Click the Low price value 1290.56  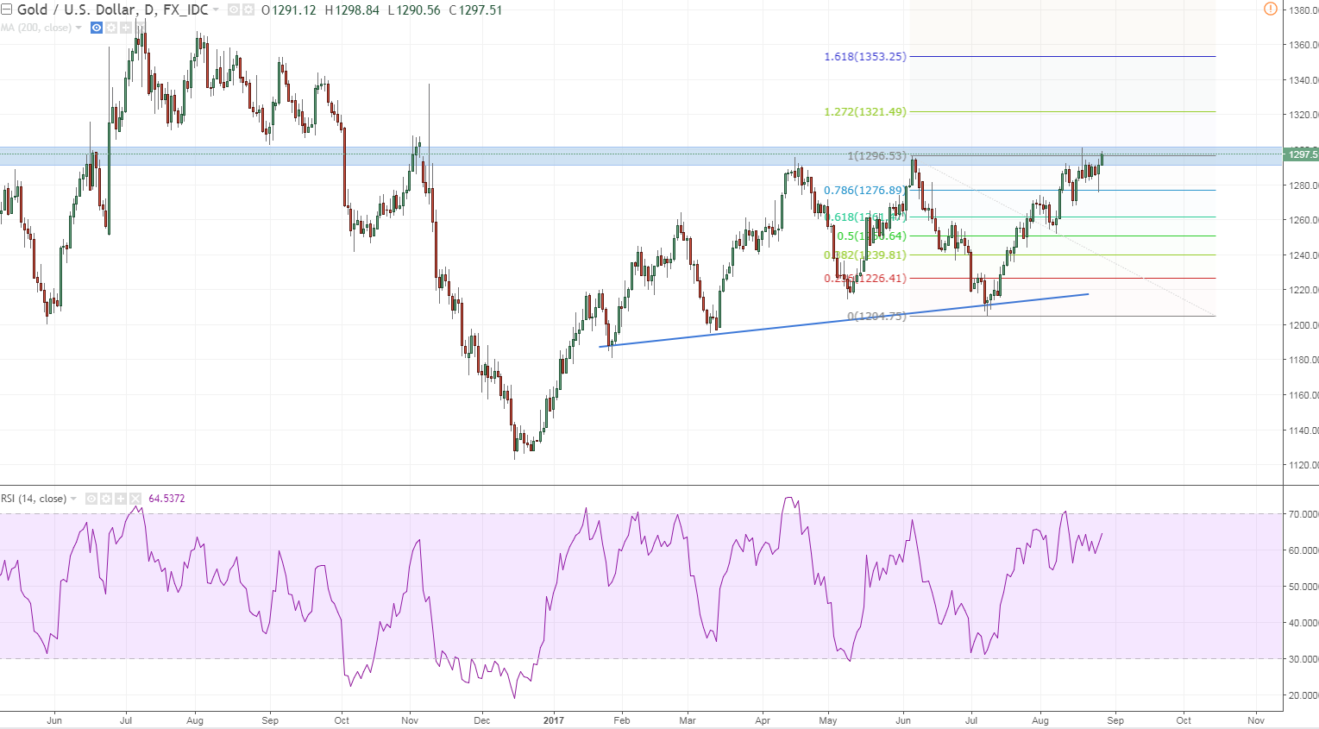[x=418, y=10]
